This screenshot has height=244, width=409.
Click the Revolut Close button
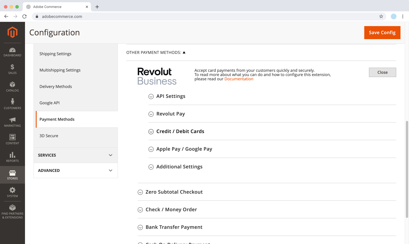383,72
